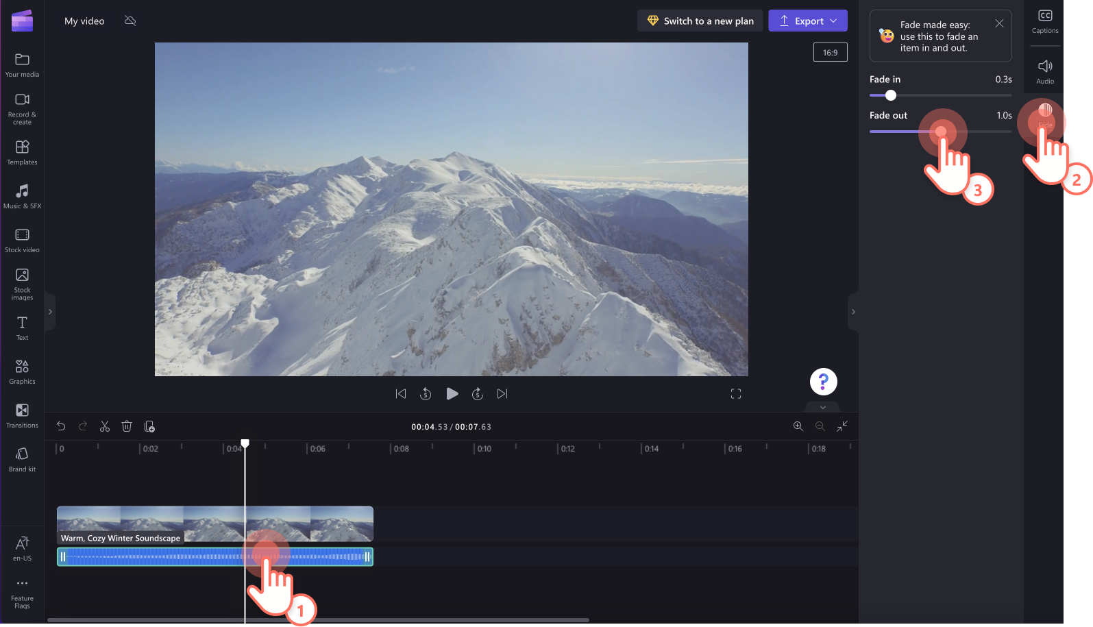The image size is (1093, 627).
Task: Open the Transitions panel
Action: pyautogui.click(x=22, y=415)
